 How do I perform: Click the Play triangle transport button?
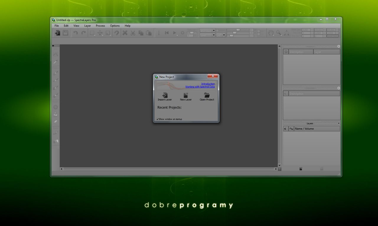pyautogui.click(x=175, y=33)
